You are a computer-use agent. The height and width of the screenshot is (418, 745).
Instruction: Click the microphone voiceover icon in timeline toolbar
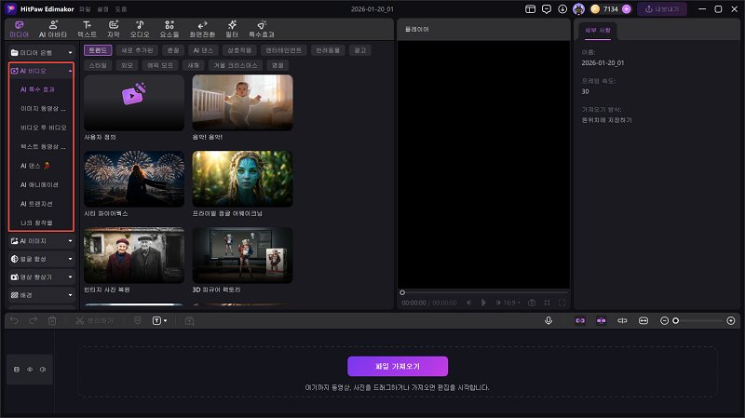[549, 320]
